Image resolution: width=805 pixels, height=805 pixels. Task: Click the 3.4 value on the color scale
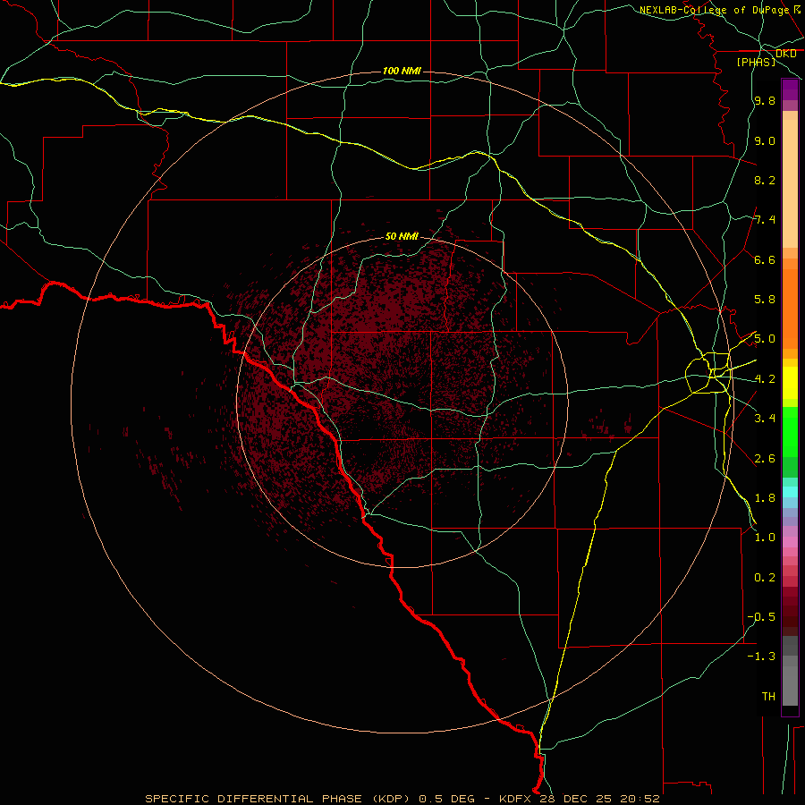click(765, 419)
